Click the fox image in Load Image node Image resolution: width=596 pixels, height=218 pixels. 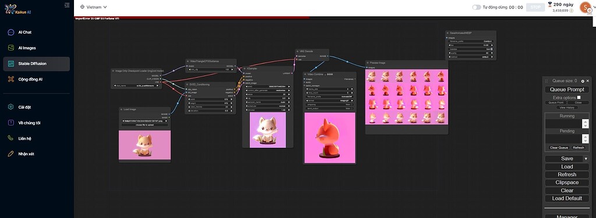click(x=145, y=145)
